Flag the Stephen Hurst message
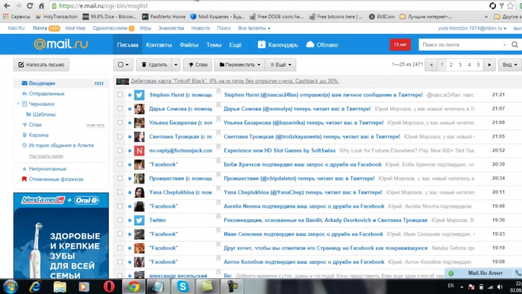 [219, 91]
